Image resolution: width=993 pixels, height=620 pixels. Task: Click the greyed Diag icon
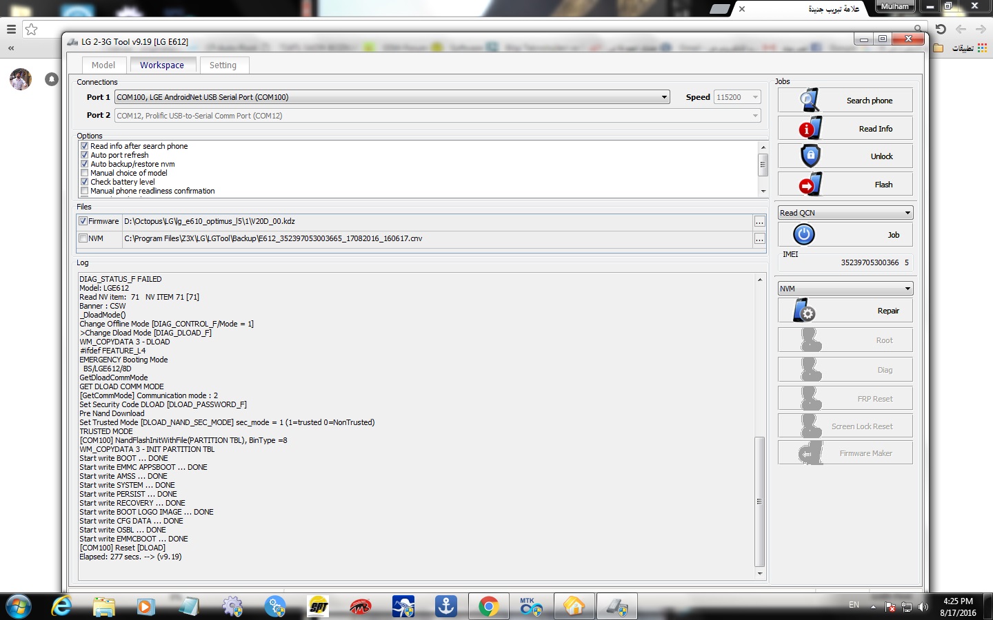point(812,370)
